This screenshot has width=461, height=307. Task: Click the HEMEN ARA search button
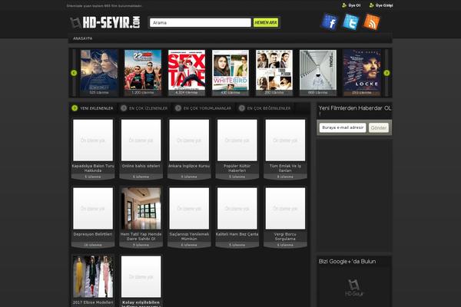coord(266,22)
